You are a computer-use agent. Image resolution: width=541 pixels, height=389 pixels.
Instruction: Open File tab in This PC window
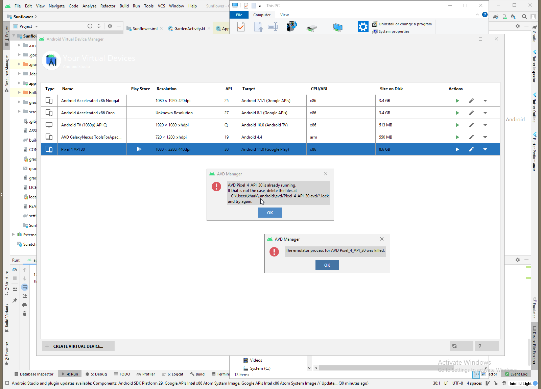click(x=239, y=15)
